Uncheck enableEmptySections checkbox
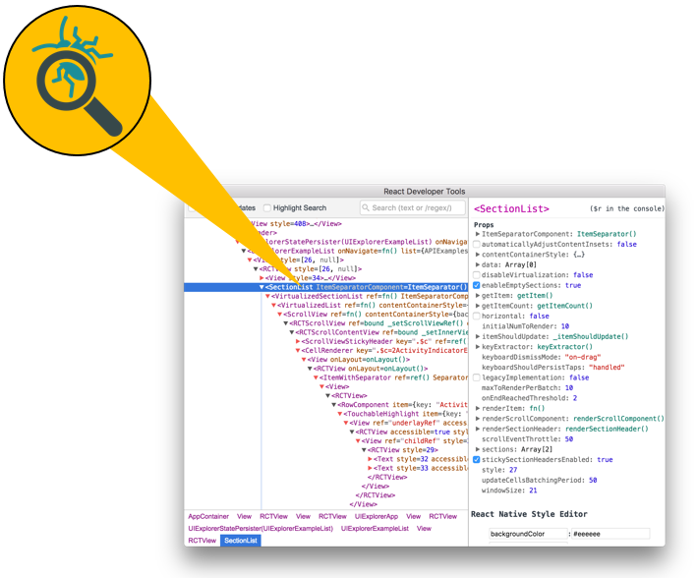 477,285
